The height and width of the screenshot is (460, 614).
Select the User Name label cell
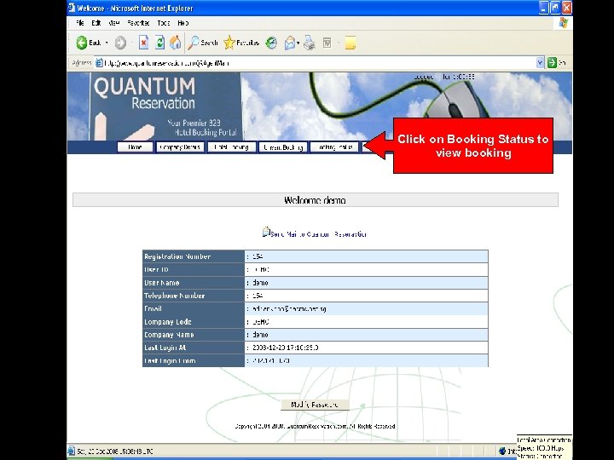194,283
